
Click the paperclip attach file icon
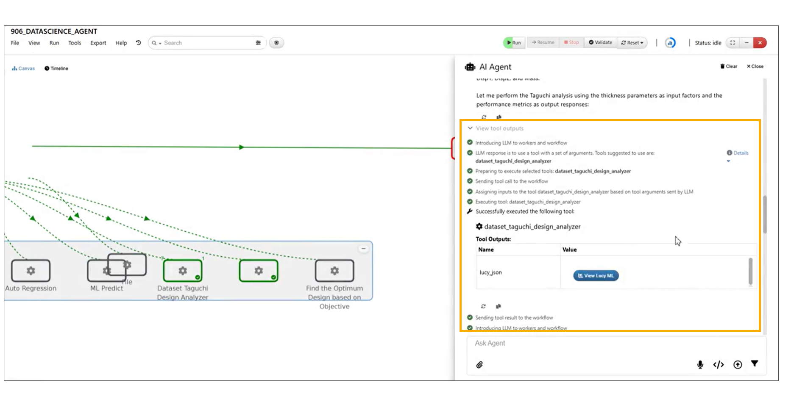pyautogui.click(x=479, y=365)
